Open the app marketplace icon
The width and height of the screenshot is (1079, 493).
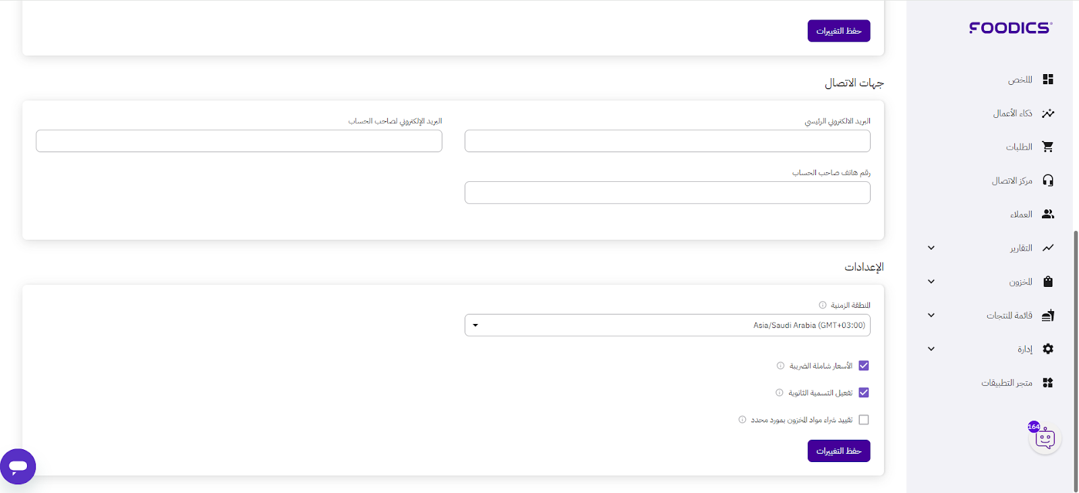click(1047, 383)
